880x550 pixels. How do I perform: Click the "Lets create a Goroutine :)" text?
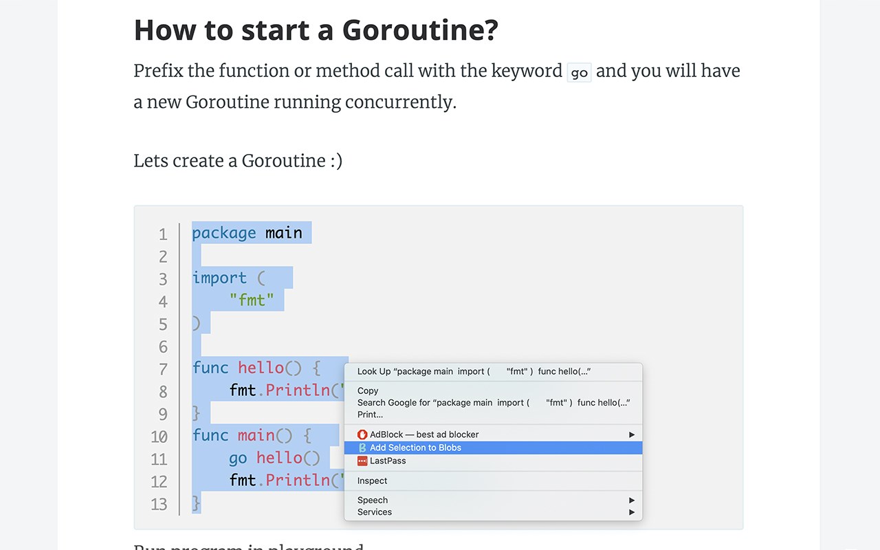click(x=238, y=161)
